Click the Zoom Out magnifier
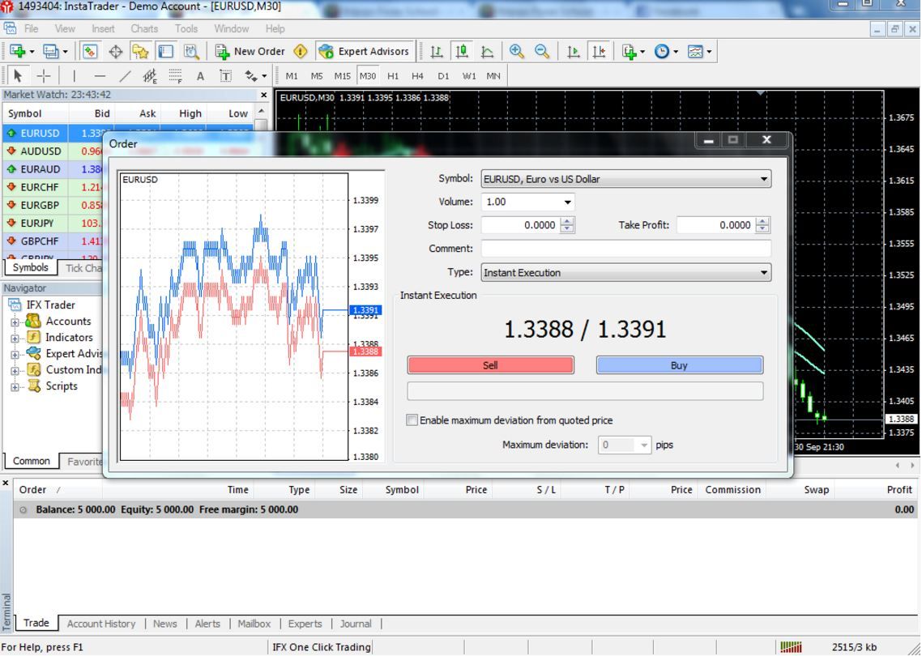 [x=541, y=52]
